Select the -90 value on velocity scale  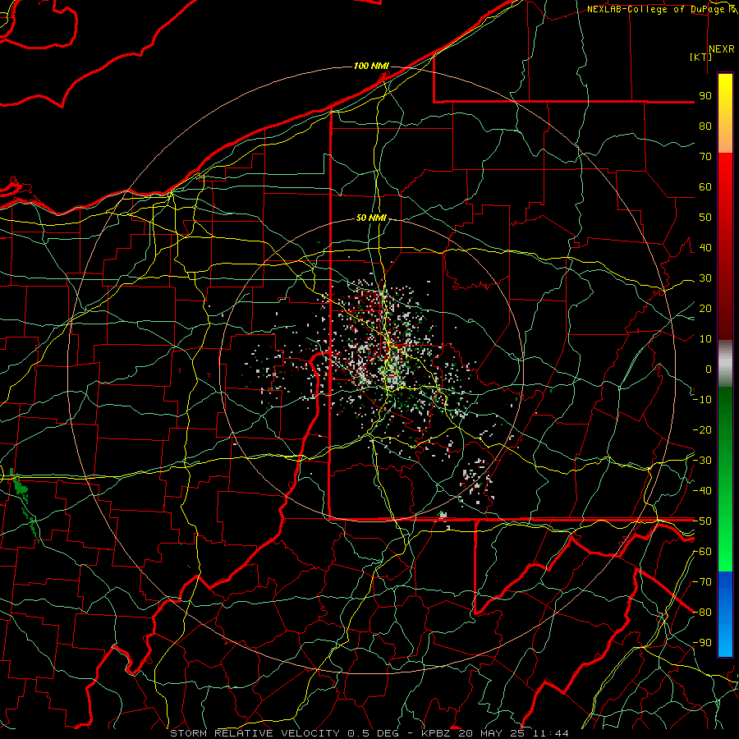(702, 643)
